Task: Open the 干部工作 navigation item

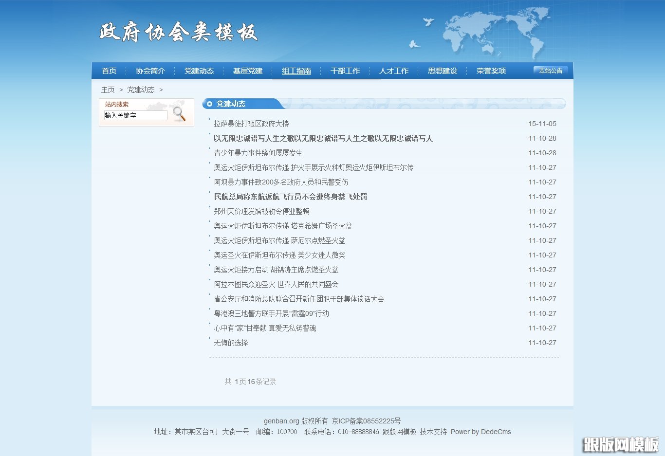Action: coord(345,71)
